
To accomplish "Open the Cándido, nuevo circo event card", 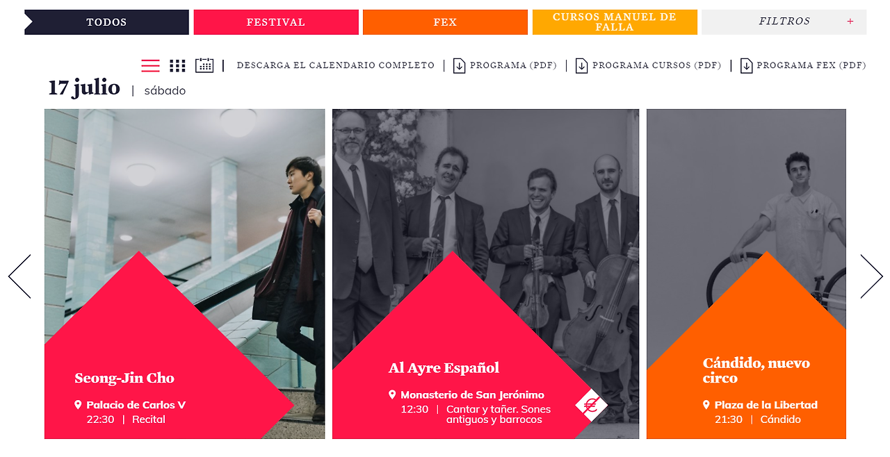I will click(x=746, y=274).
